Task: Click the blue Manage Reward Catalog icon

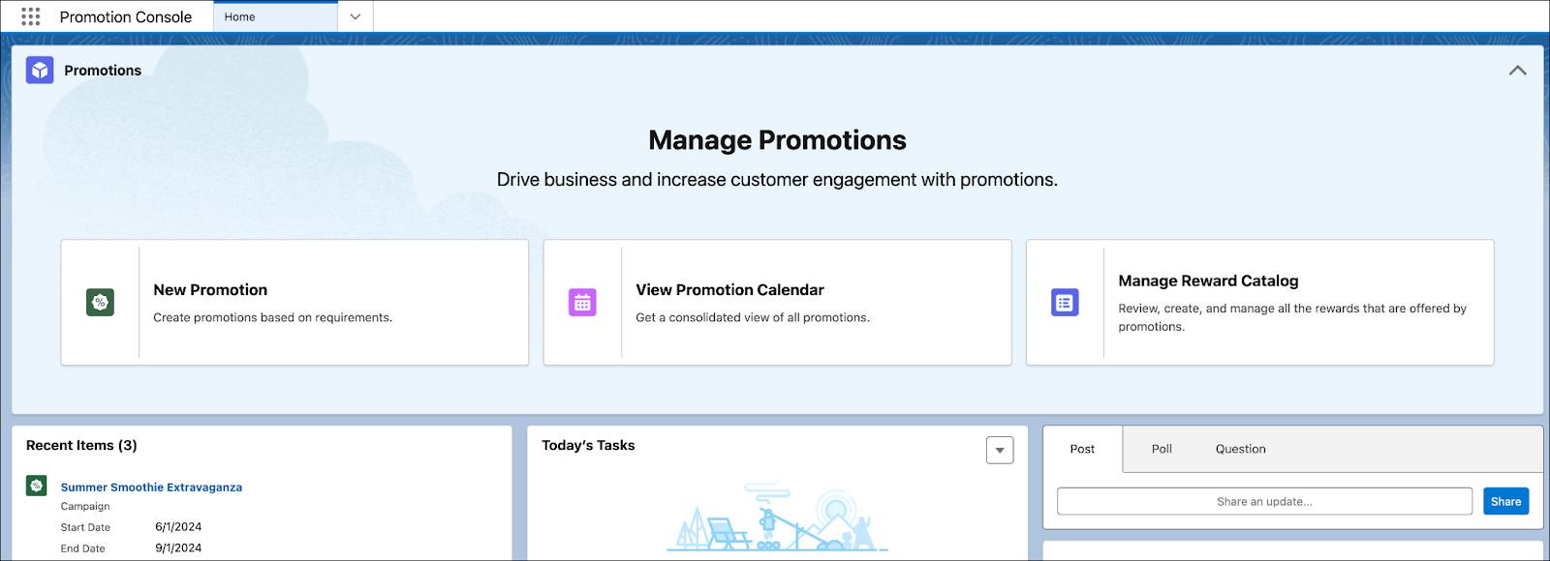Action: point(1064,302)
